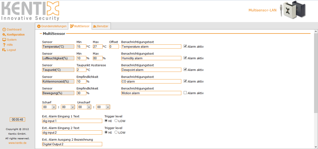This screenshot has width=318, height=149.
Task: Click the Logout icon in sidebar
Action: [x=4, y=50]
